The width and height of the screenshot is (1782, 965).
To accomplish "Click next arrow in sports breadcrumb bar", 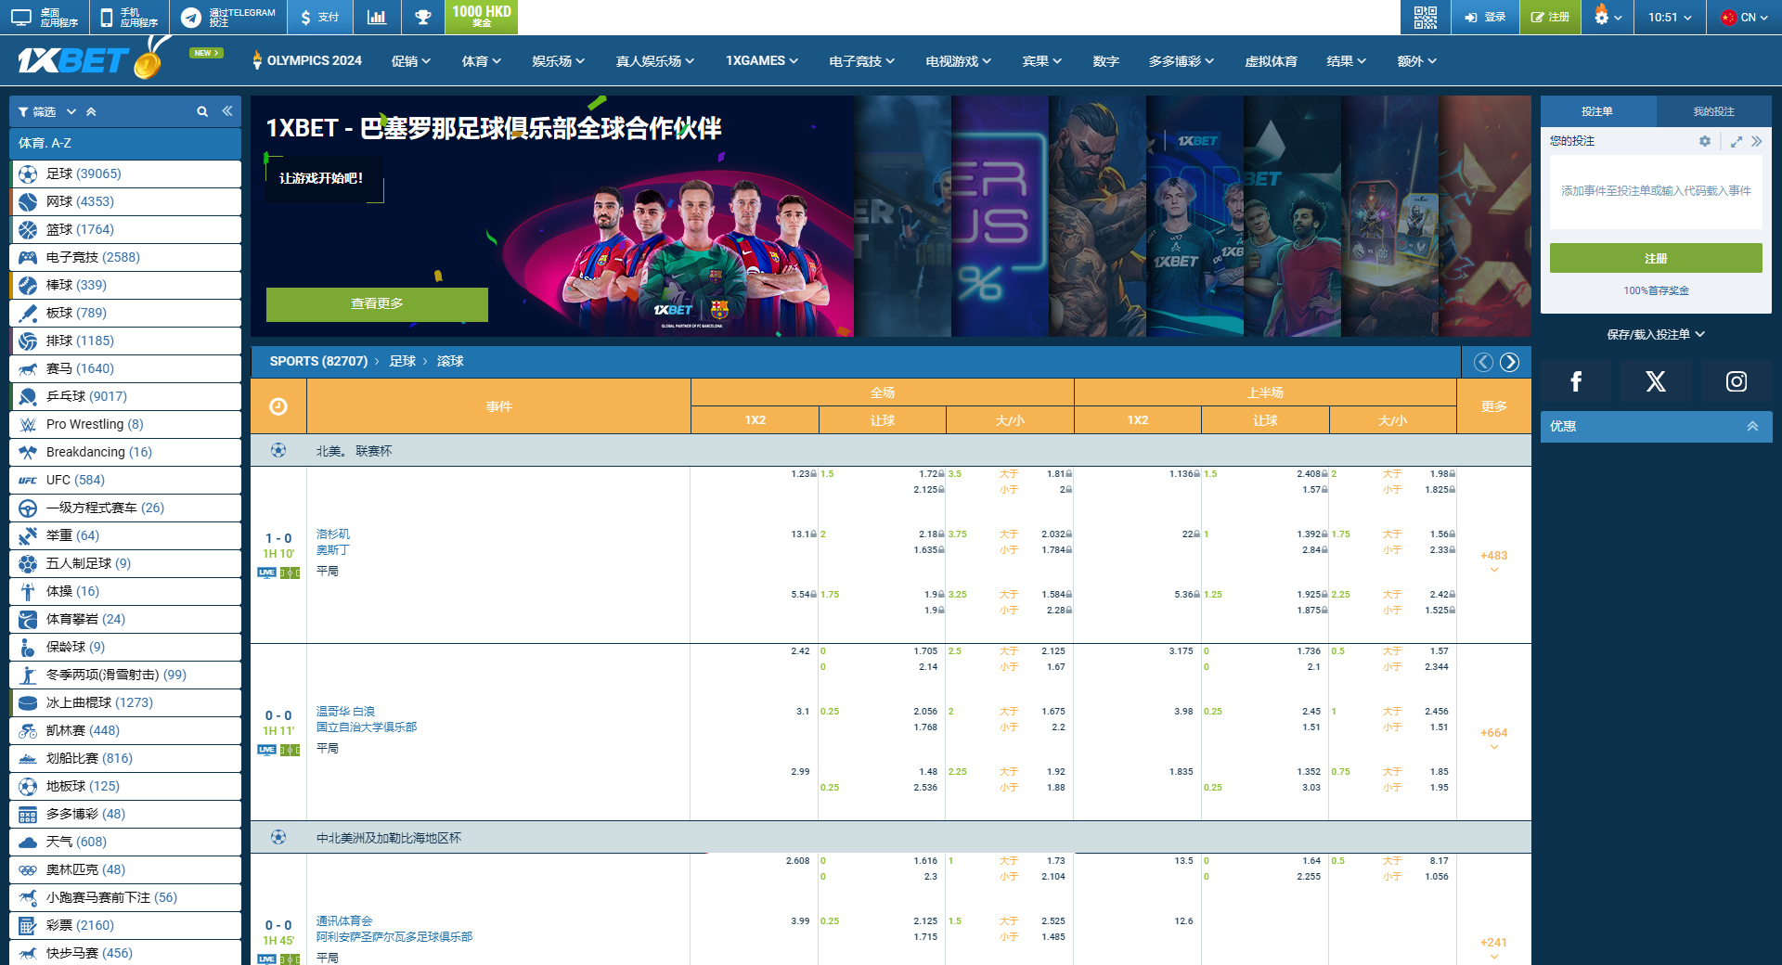I will 1510,362.
